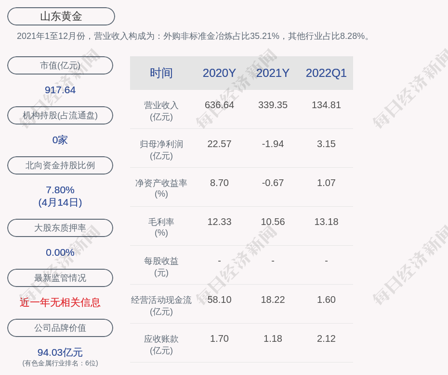Click ROE value 8.70

(219, 183)
